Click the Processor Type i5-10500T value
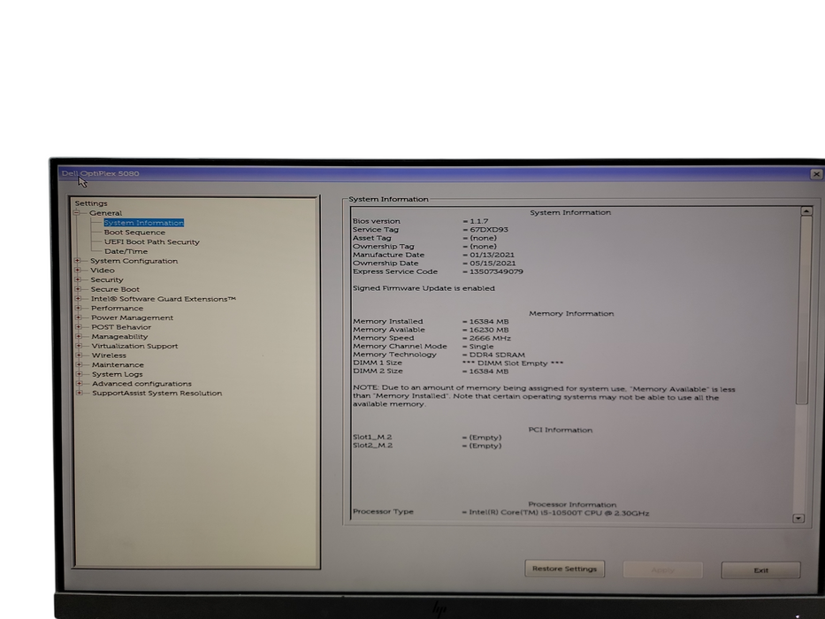 [x=559, y=513]
